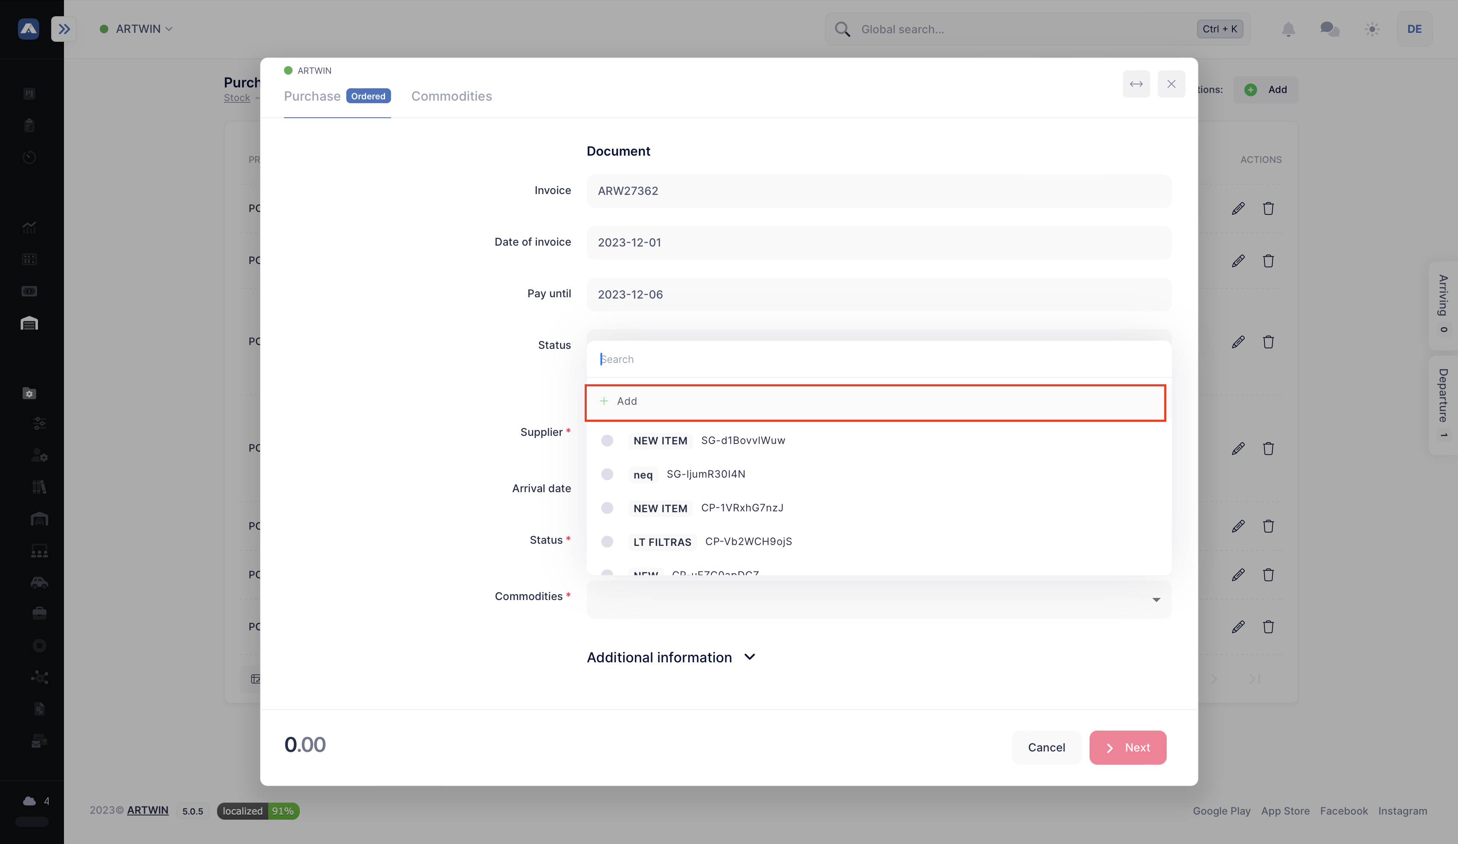Click the Cancel button

pos(1046,747)
